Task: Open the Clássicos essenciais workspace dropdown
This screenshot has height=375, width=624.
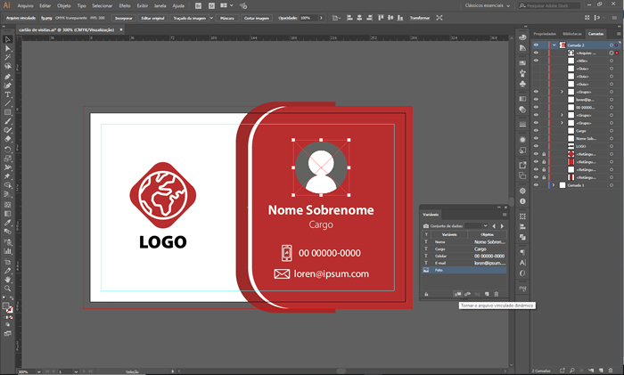Action: point(488,5)
